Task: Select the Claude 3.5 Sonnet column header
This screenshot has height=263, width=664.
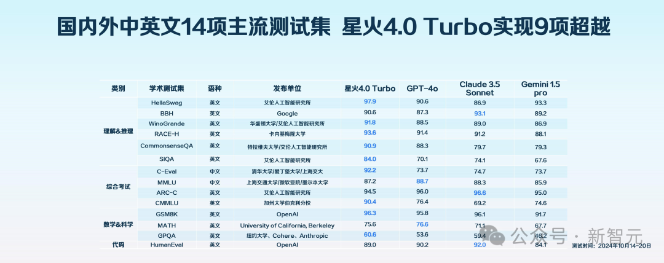Action: [479, 88]
